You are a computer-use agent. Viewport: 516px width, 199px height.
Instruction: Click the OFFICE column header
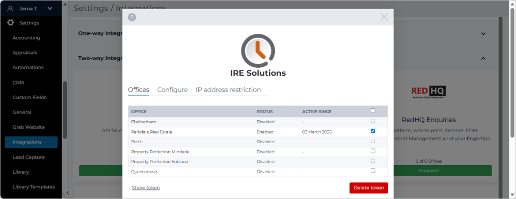tap(139, 112)
